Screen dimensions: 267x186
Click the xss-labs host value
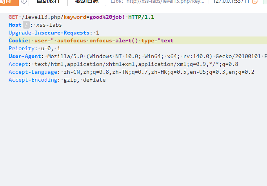click(x=49, y=25)
